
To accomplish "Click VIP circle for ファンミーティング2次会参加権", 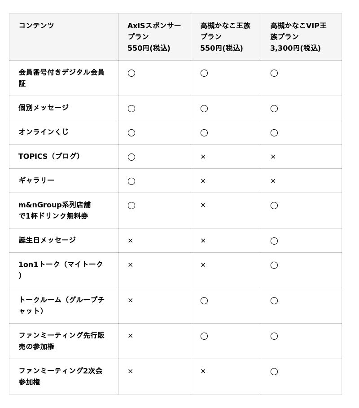I will tap(274, 371).
